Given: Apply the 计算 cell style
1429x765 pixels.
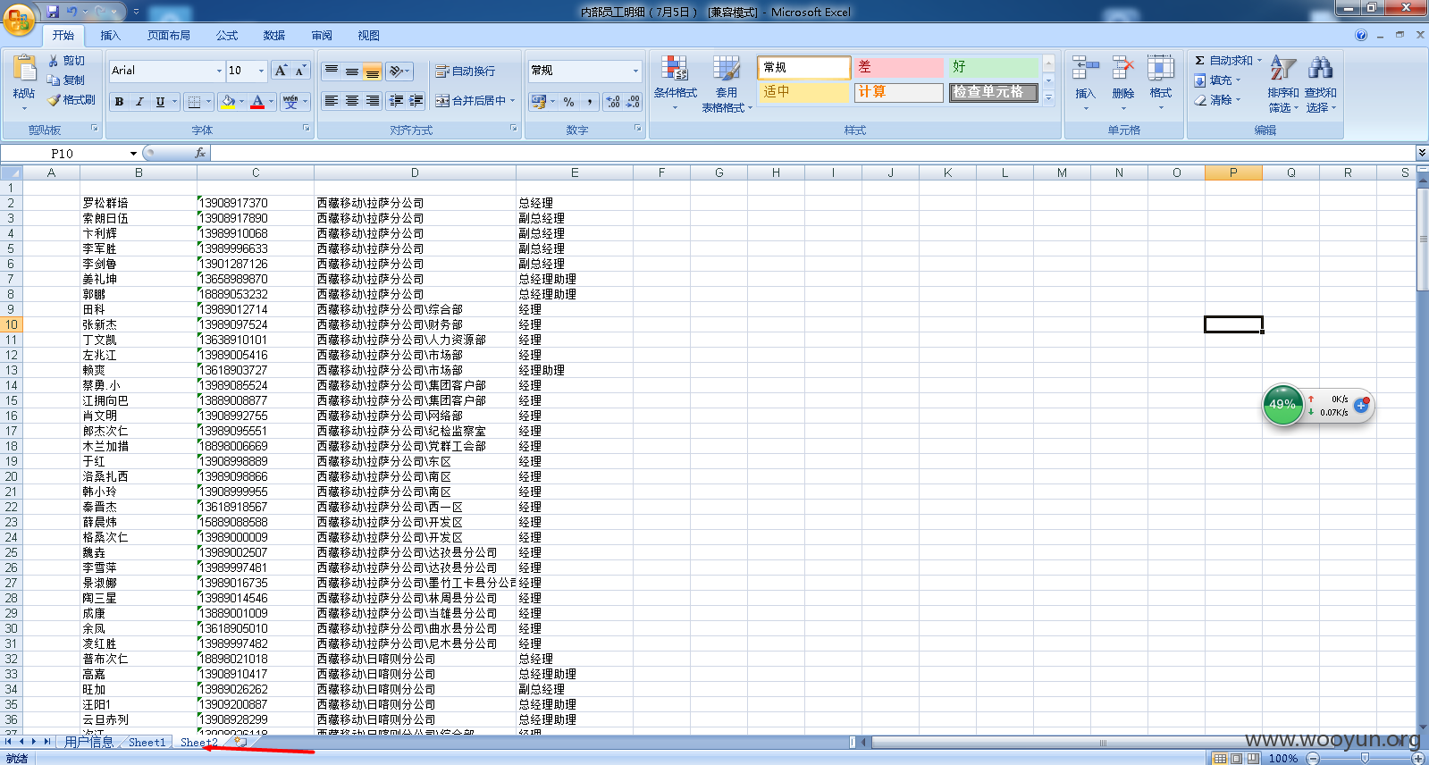Looking at the screenshot, I should pyautogui.click(x=898, y=92).
